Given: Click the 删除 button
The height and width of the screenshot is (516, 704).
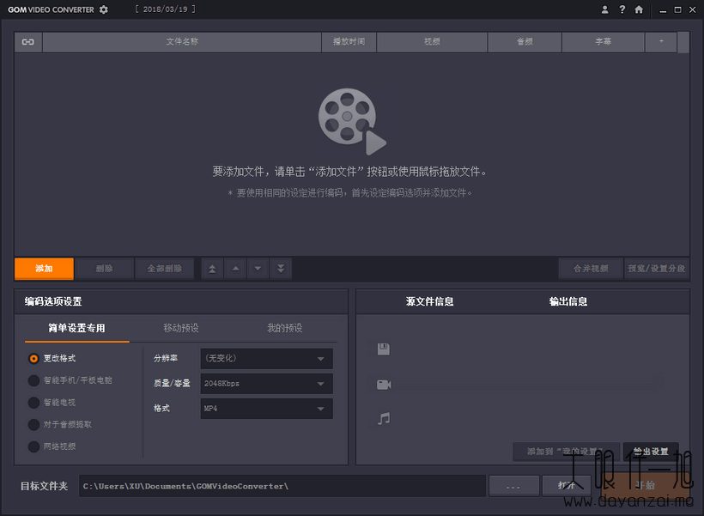Looking at the screenshot, I should click(104, 269).
